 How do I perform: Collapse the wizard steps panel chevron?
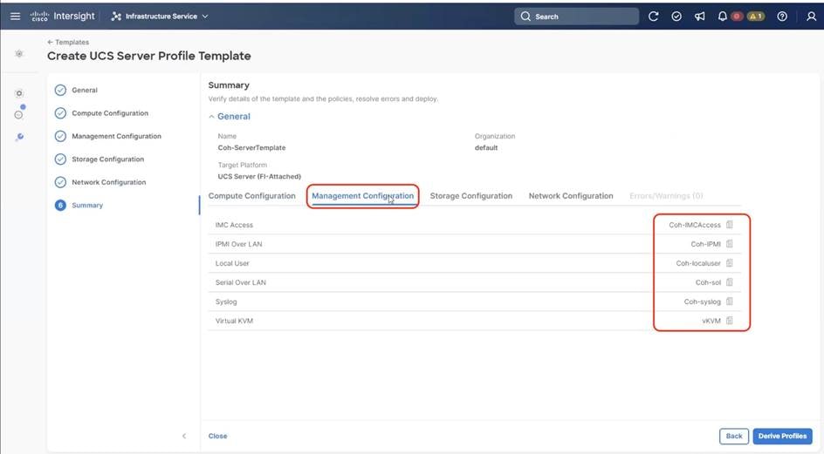(x=184, y=436)
